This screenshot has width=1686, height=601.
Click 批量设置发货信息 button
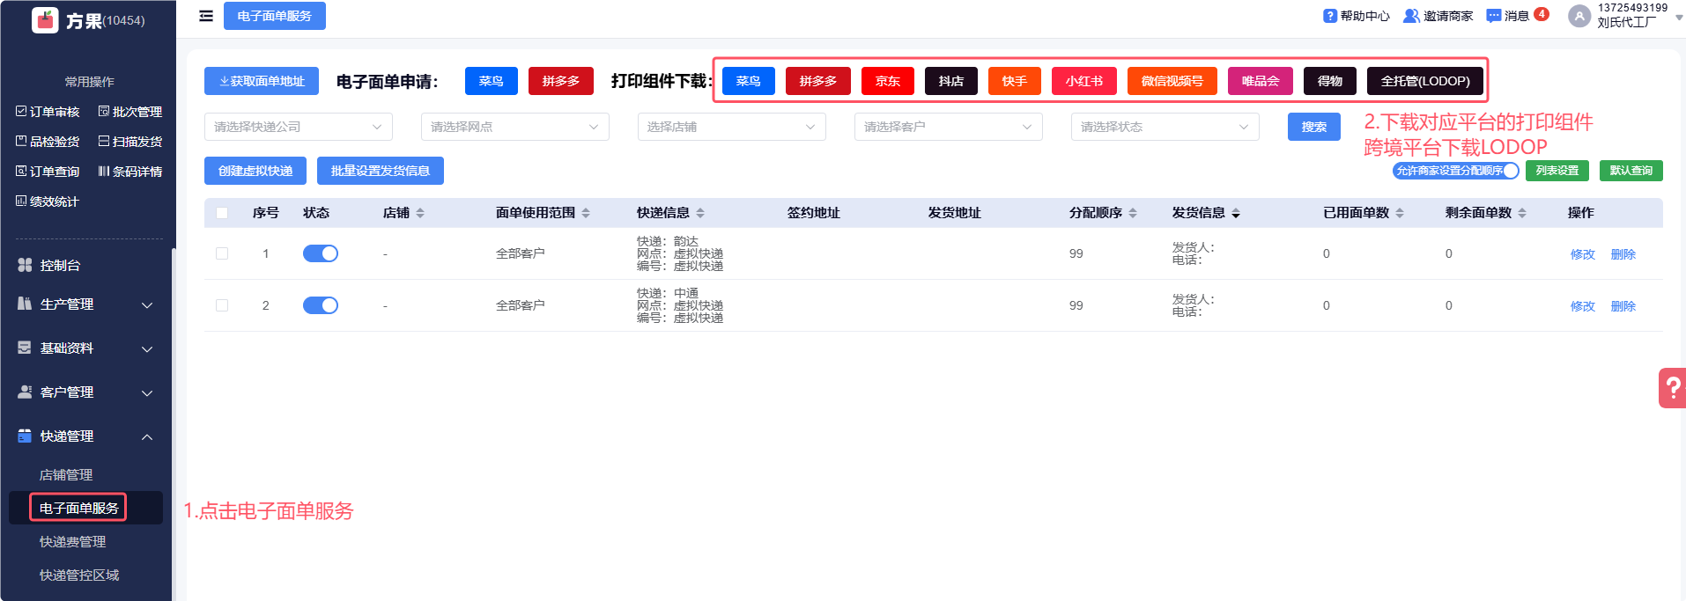pos(381,171)
